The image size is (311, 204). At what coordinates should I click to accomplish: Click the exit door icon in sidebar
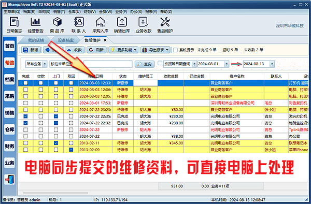click(9, 180)
